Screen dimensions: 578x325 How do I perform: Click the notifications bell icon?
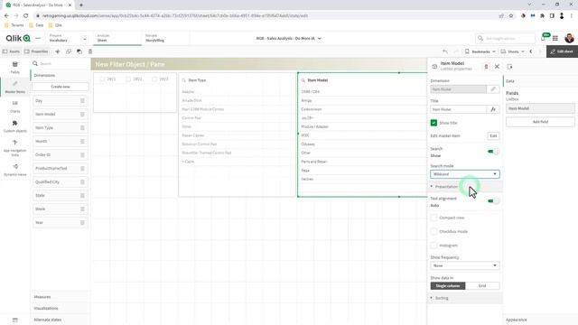(544, 38)
